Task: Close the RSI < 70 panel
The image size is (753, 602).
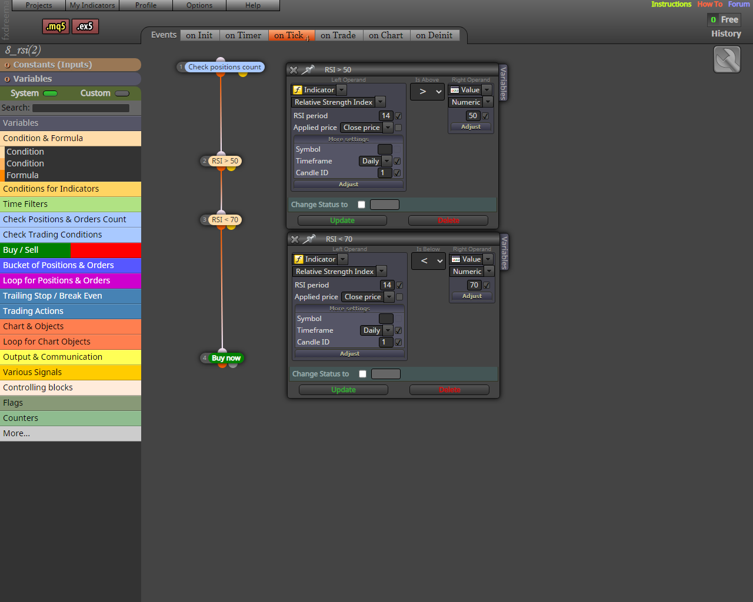Action: pos(295,239)
